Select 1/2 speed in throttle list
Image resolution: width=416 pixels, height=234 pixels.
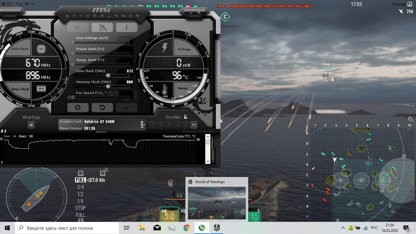click(80, 194)
